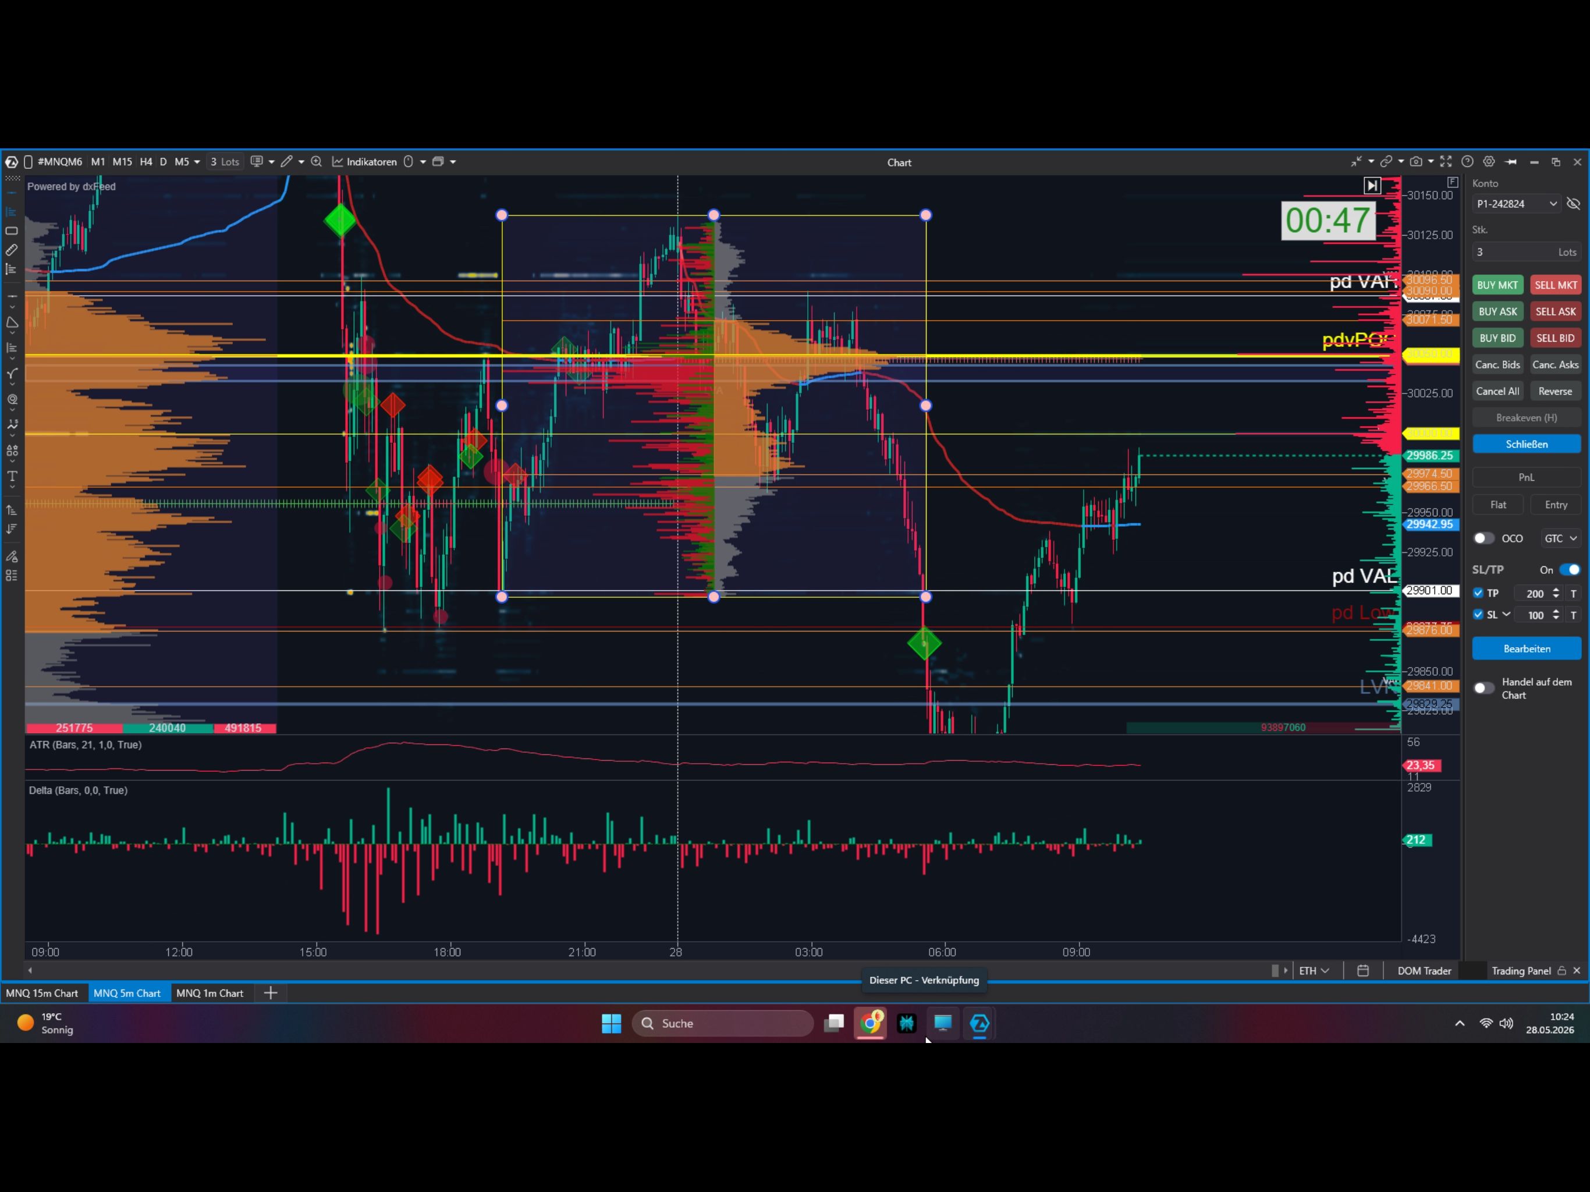1590x1192 pixels.
Task: Open the GTC order duration dropdown
Action: tap(1560, 538)
